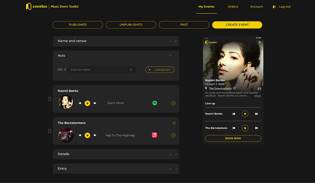Click the Music Event Toolkit tagline

[65, 7]
